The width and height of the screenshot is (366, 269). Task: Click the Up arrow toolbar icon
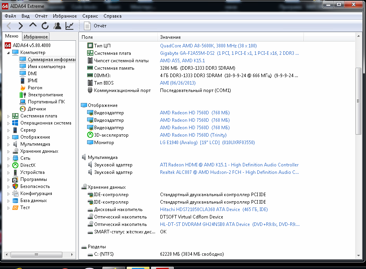(33, 26)
